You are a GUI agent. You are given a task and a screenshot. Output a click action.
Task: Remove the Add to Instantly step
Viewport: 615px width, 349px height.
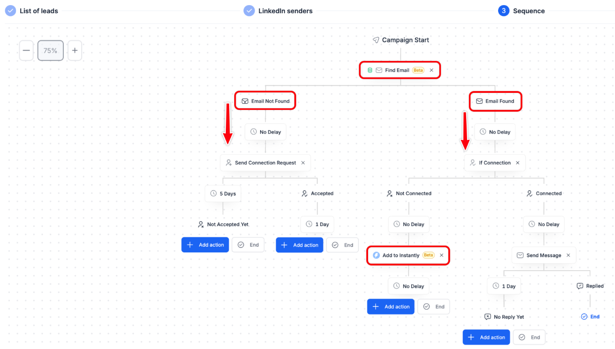tap(441, 255)
